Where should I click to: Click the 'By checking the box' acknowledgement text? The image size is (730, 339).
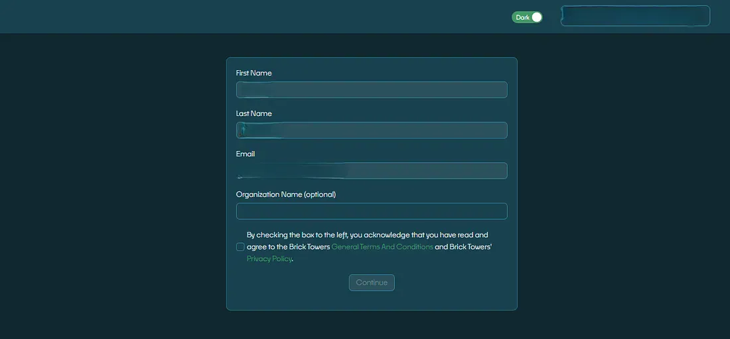370,246
